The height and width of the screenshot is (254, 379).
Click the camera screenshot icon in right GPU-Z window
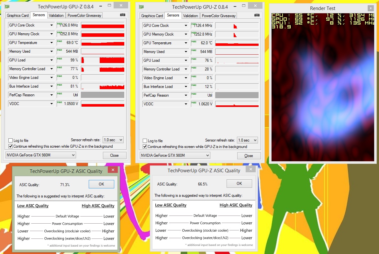click(x=257, y=15)
